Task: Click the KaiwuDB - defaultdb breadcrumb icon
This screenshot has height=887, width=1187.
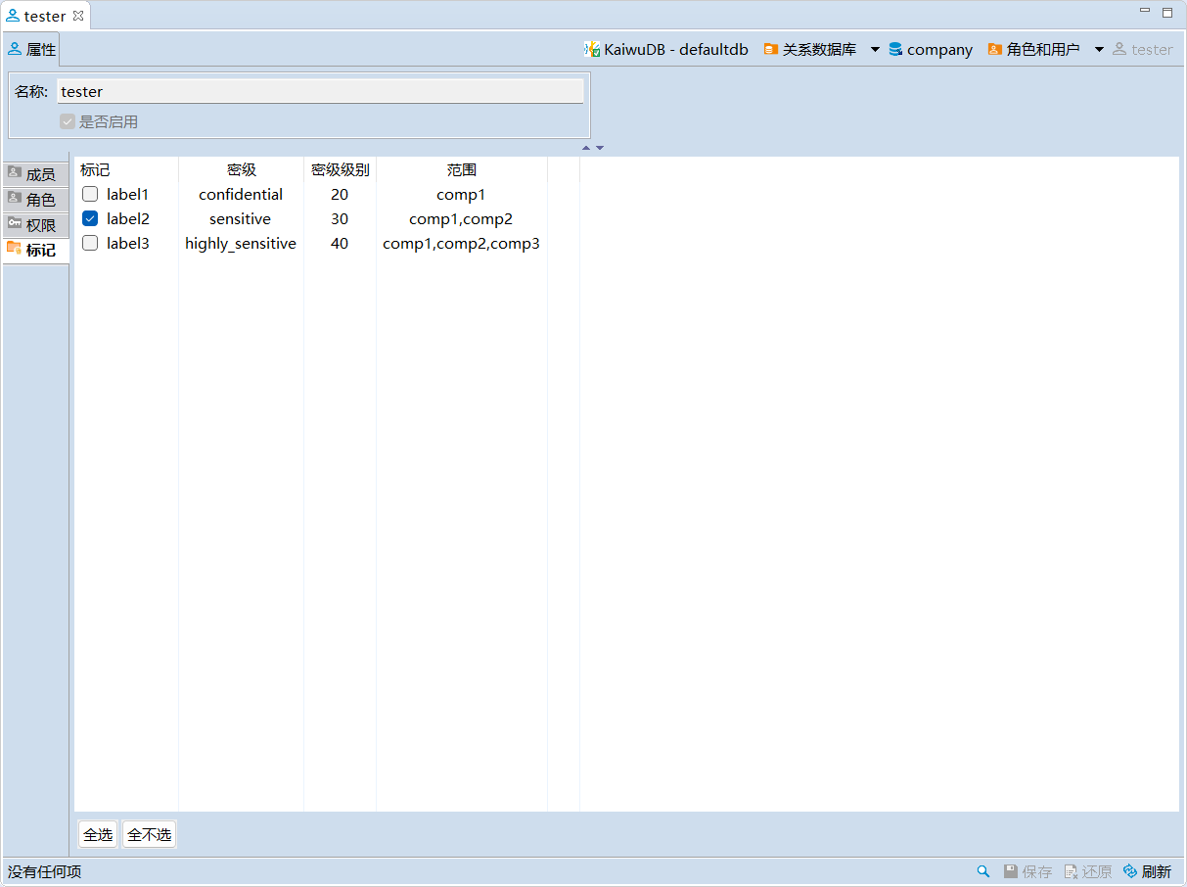Action: point(592,49)
